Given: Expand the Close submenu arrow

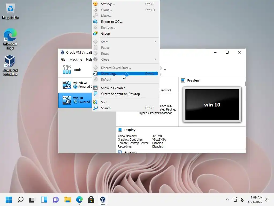Looking at the screenshot, I should point(155,59).
